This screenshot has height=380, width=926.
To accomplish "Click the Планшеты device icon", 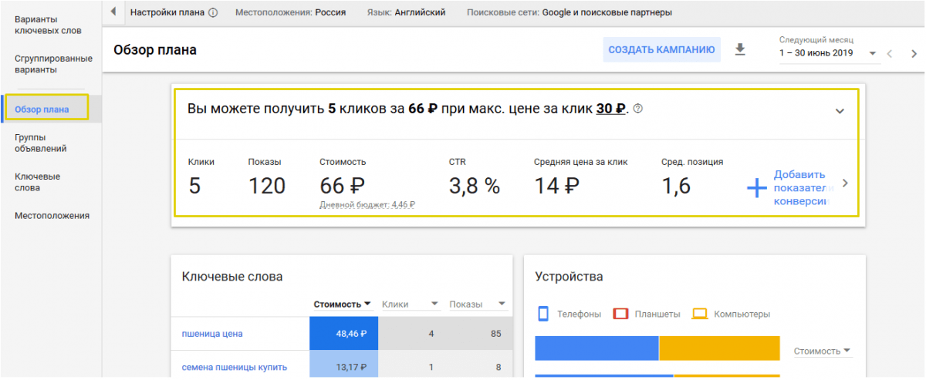I will (x=620, y=314).
